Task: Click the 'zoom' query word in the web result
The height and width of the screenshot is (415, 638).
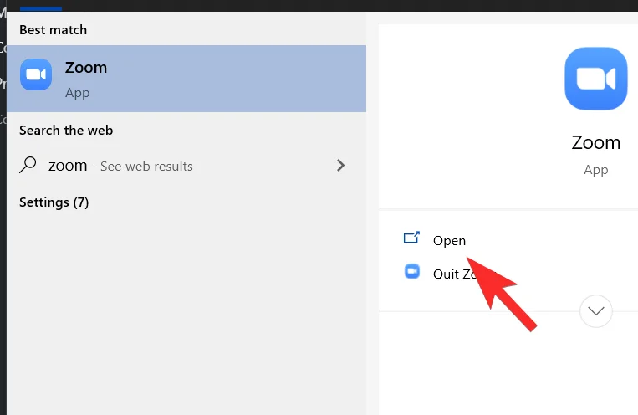Action: coord(68,166)
